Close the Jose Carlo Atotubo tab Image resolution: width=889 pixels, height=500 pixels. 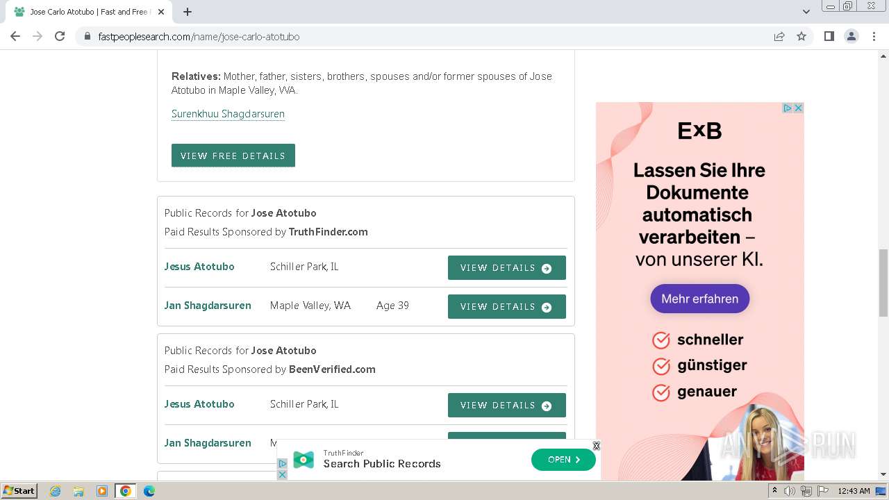coord(162,12)
